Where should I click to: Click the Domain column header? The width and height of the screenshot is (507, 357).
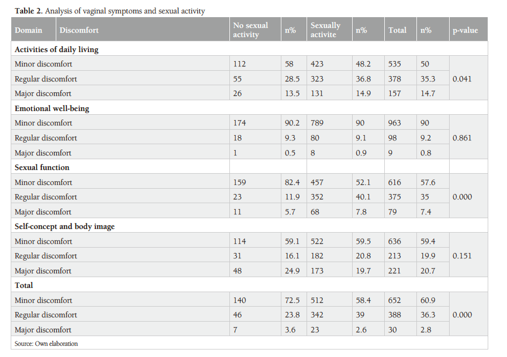pyautogui.click(x=28, y=30)
